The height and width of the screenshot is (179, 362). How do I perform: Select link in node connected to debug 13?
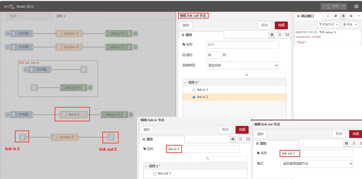34,88
